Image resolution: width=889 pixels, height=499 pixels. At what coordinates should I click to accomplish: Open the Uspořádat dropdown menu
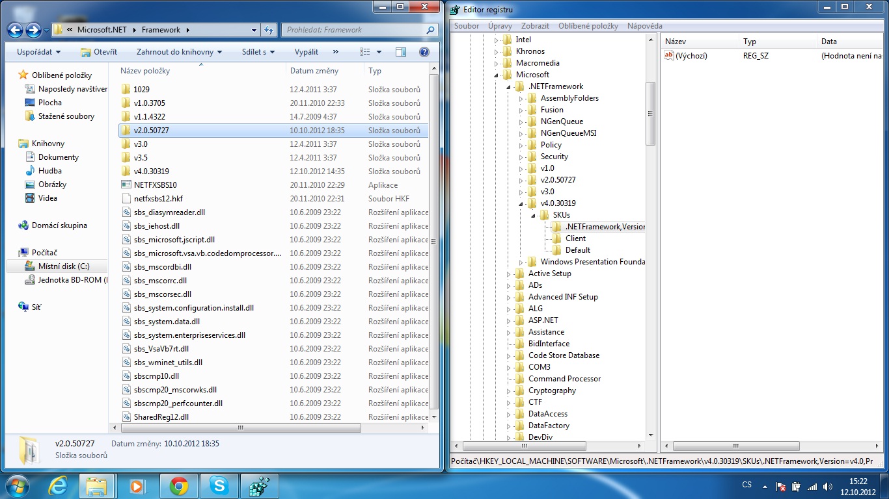click(39, 52)
